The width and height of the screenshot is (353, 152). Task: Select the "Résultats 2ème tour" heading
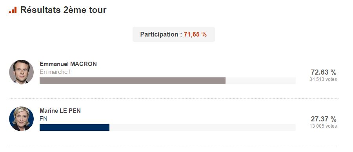click(x=63, y=10)
